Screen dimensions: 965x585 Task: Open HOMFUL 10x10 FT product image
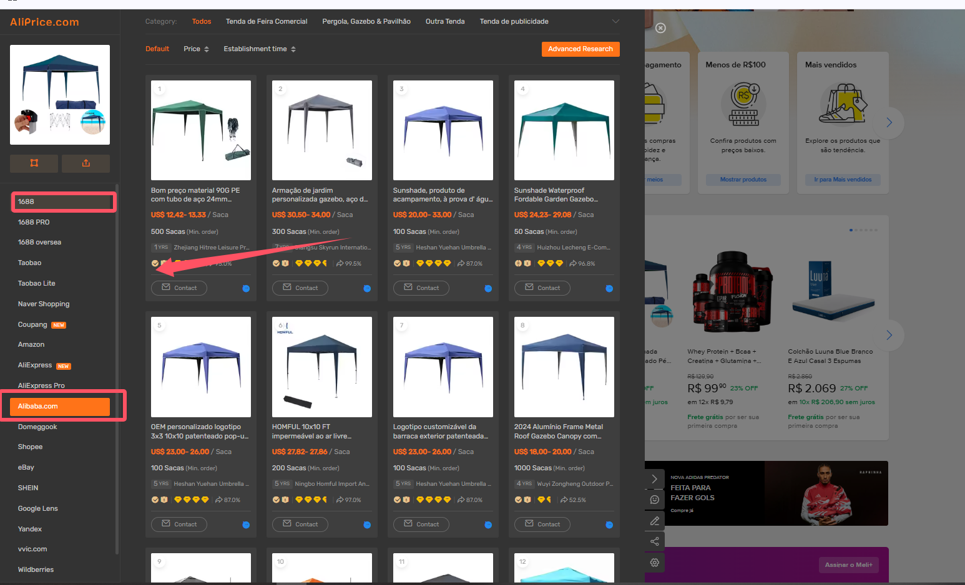coord(322,367)
